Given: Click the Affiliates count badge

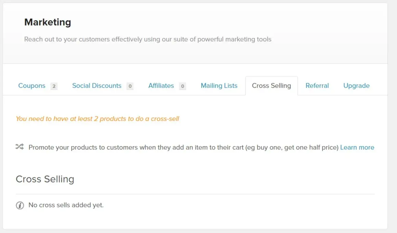Looking at the screenshot, I should (x=182, y=86).
